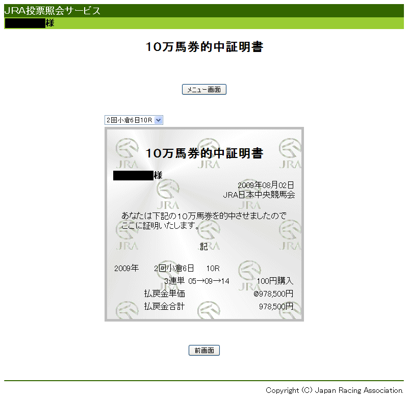
Task: Click the JRA投票照会サービス header text
Action: 53,11
